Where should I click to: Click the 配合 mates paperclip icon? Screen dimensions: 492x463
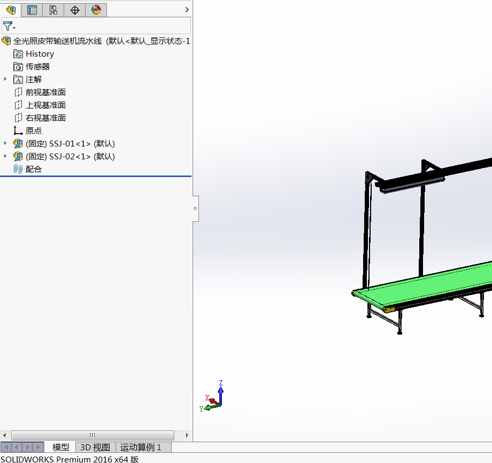[x=18, y=169]
